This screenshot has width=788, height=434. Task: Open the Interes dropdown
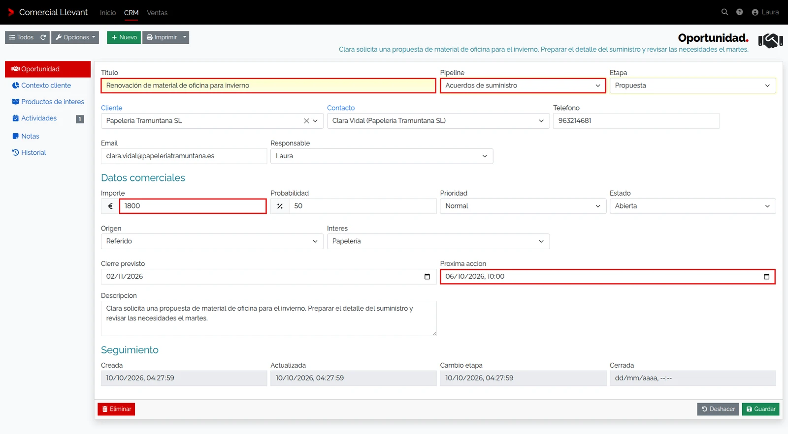pos(438,241)
